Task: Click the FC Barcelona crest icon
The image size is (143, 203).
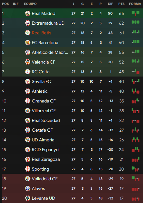Action: coord(28,42)
